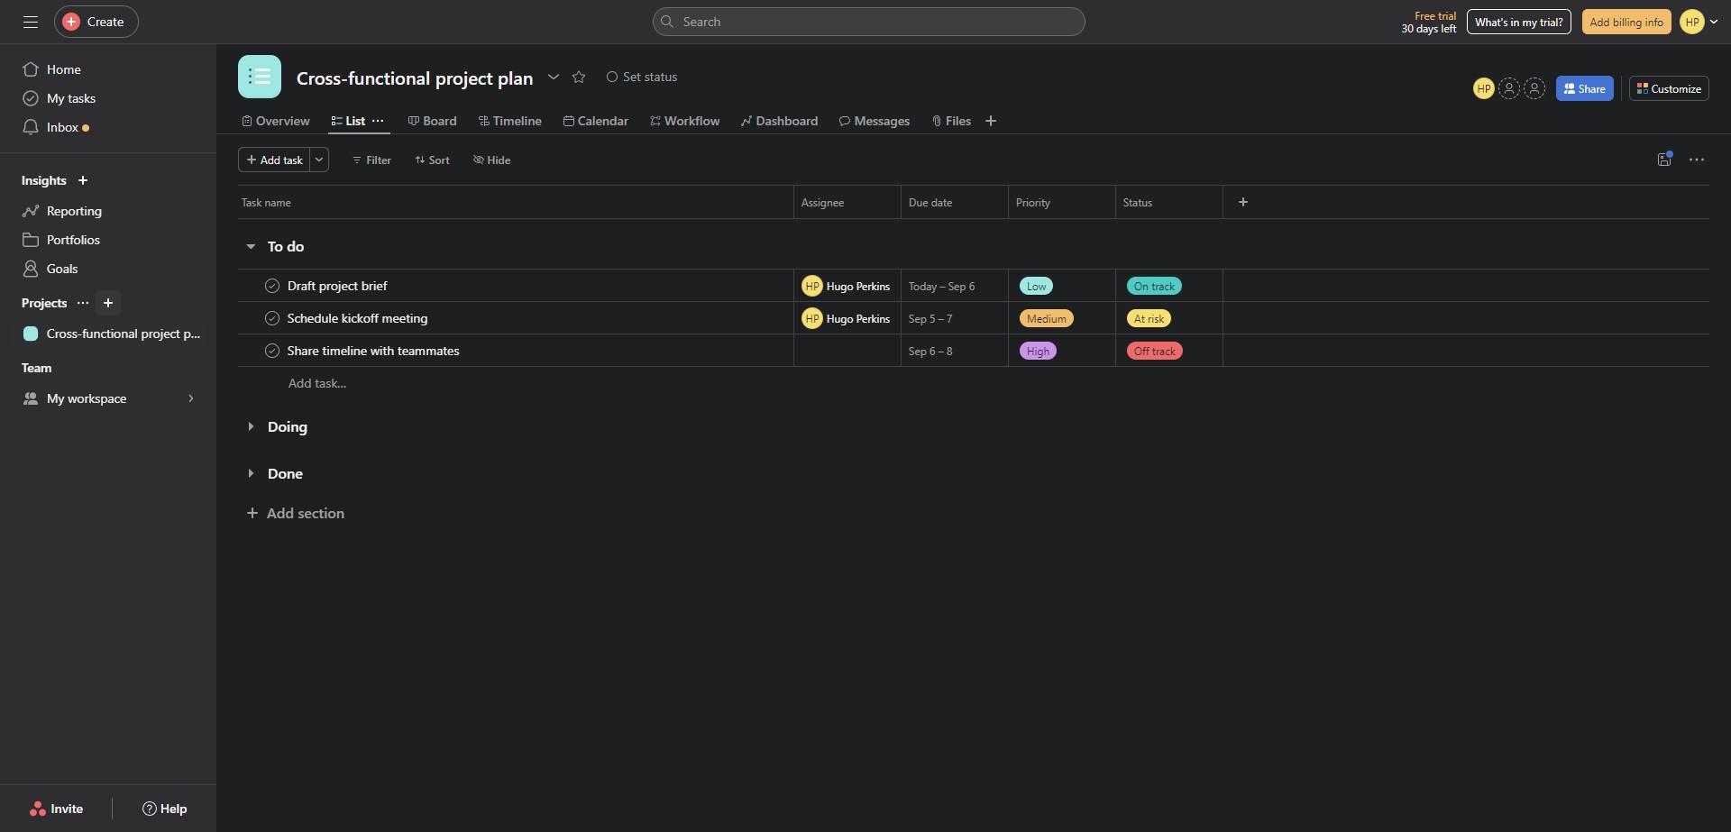Switch to the Messages tab

pyautogui.click(x=875, y=121)
